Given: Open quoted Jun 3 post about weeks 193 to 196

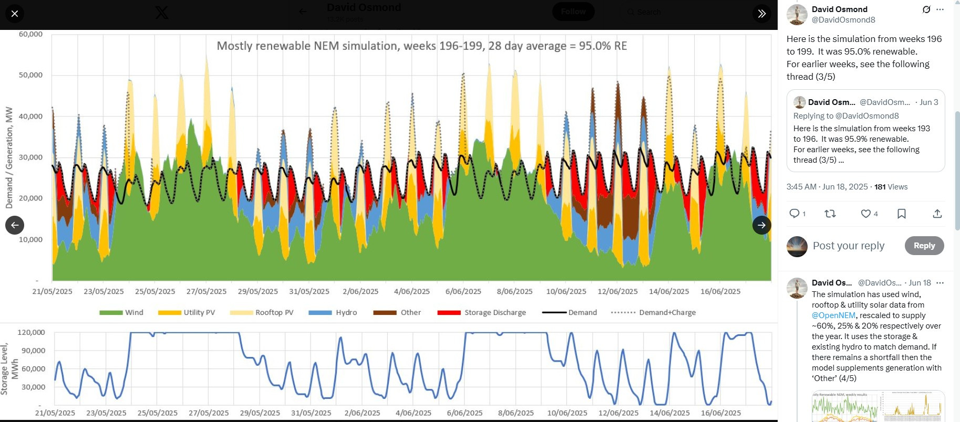Looking at the screenshot, I should pos(865,131).
